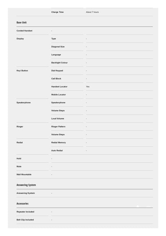
Task: Select the Mobile Locator label
Action: click(x=58, y=95)
